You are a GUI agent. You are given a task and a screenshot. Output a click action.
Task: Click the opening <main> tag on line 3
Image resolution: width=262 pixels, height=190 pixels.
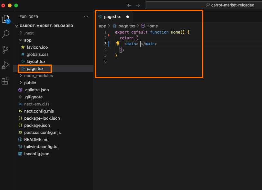tap(131, 44)
